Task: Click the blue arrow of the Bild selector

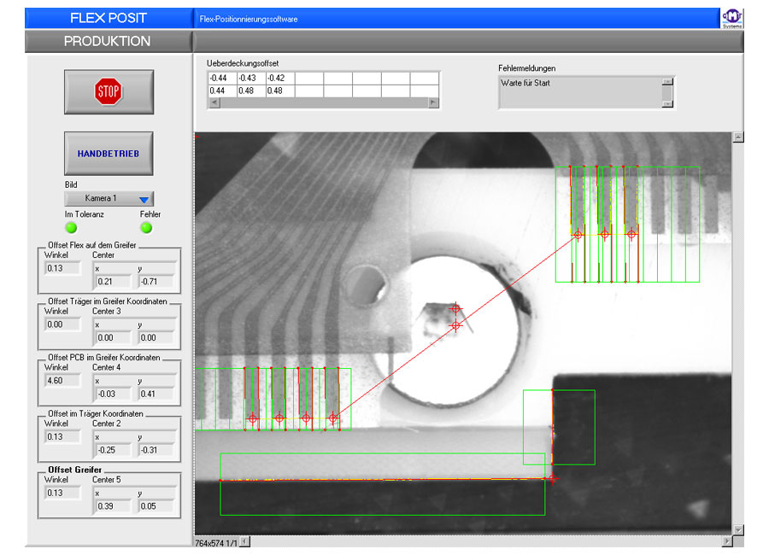Action: 144,199
